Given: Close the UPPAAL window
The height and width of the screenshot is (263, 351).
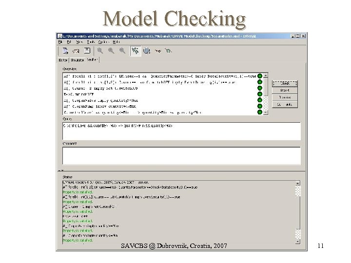Looking at the screenshot, I should click(303, 36).
